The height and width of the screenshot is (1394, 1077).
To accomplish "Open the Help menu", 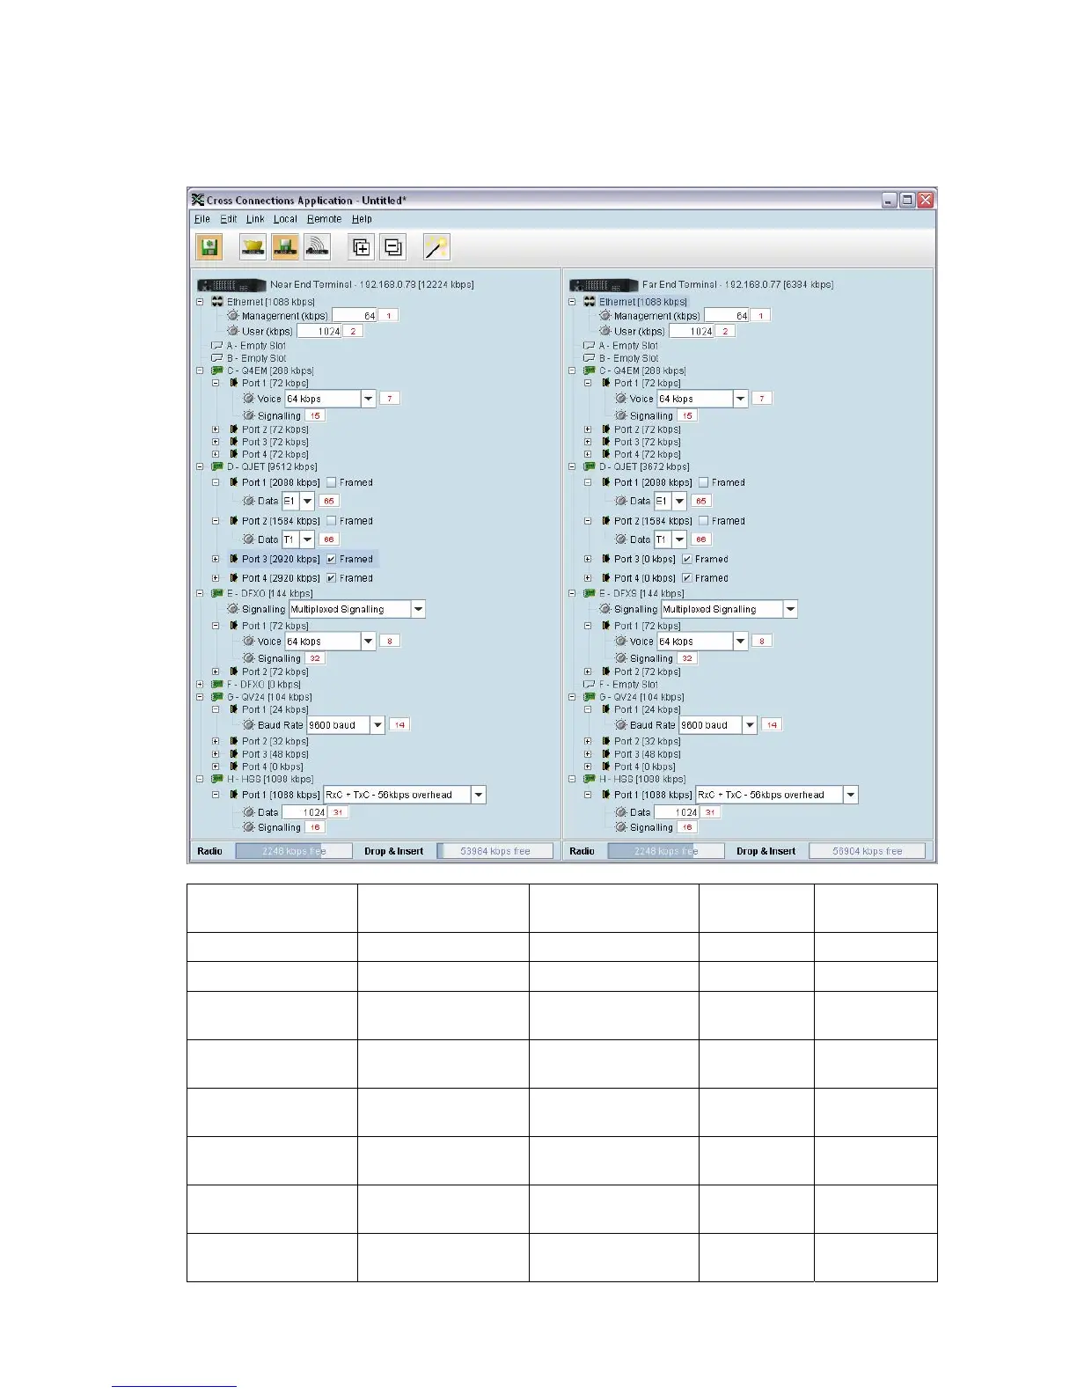I will [x=362, y=219].
